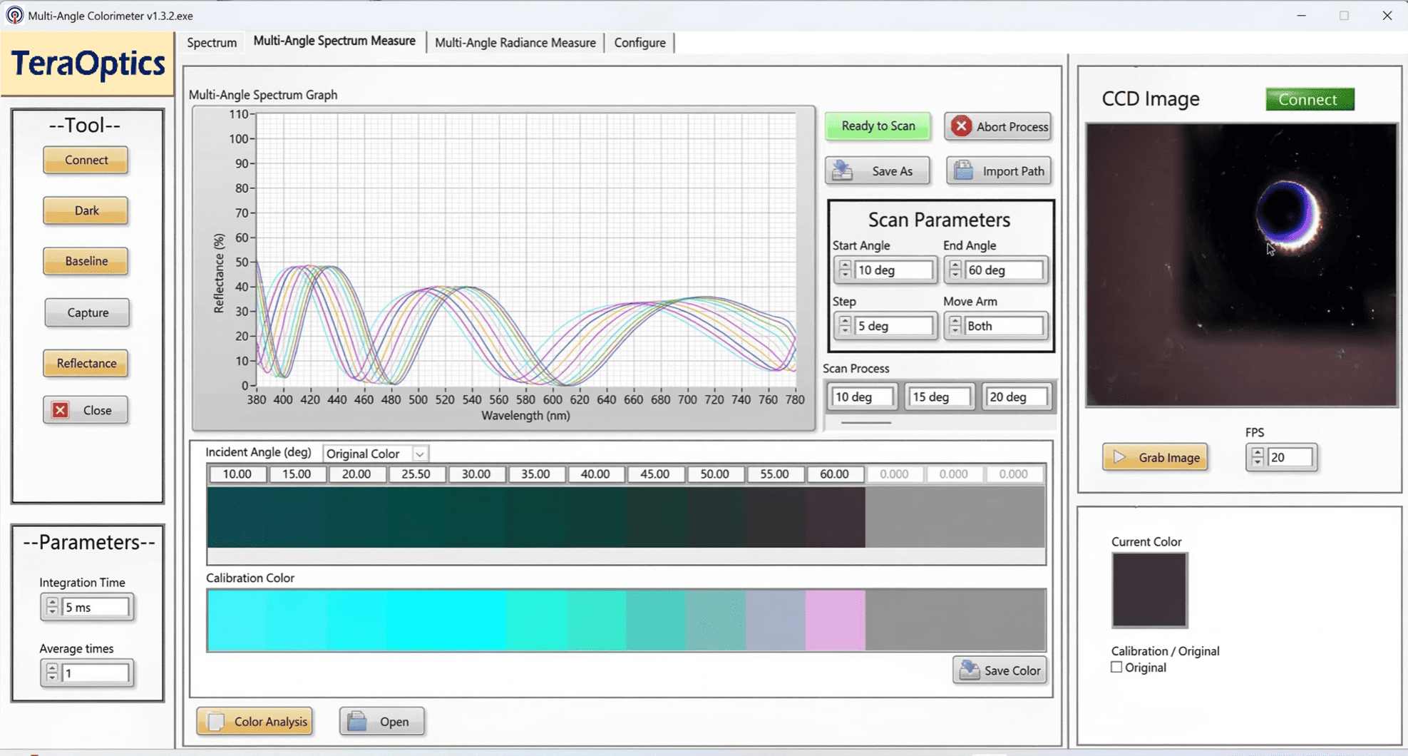Image resolution: width=1408 pixels, height=756 pixels.
Task: Click the red X Abort Process icon
Action: (961, 126)
